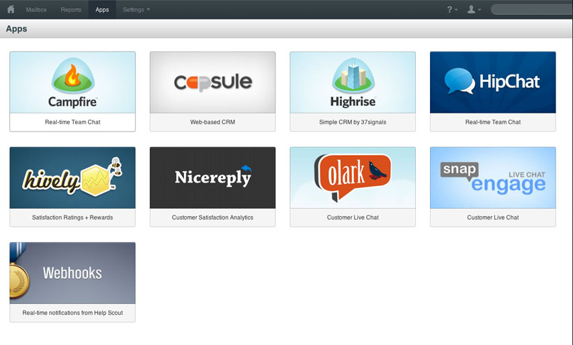
Task: Open the Capsule app logo tile
Action: point(213,83)
